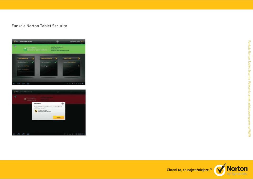Click the Anti-Malware panel title
The height and width of the screenshot is (179, 253).
coord(23,58)
